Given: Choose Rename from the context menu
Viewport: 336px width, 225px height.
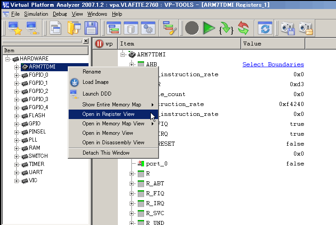Looking at the screenshot, I should (113, 72).
